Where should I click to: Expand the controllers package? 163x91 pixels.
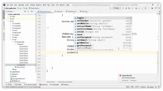[x=10, y=26]
